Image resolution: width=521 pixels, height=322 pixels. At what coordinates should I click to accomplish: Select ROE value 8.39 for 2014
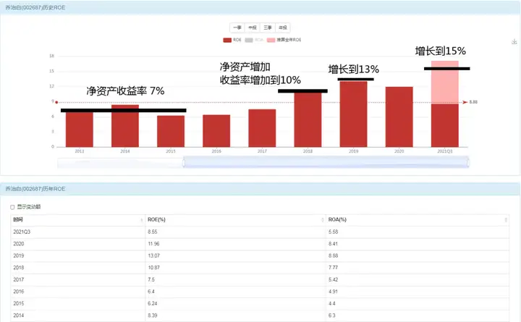coord(153,315)
